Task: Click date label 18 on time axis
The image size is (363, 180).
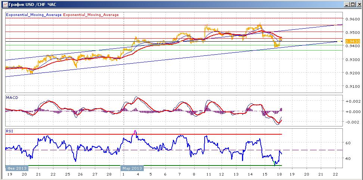Action: 279,174
